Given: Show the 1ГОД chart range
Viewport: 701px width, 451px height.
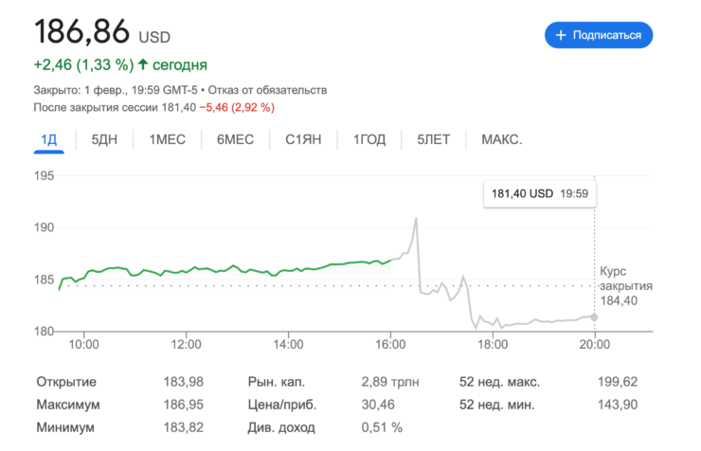Looking at the screenshot, I should coord(369,139).
